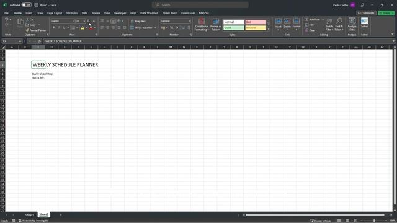Click the Wrap Text button
The height and width of the screenshot is (223, 397).
138,21
